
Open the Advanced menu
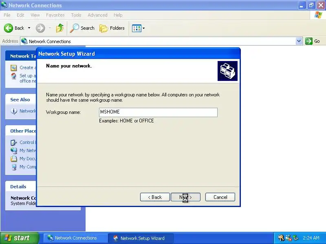(x=97, y=15)
